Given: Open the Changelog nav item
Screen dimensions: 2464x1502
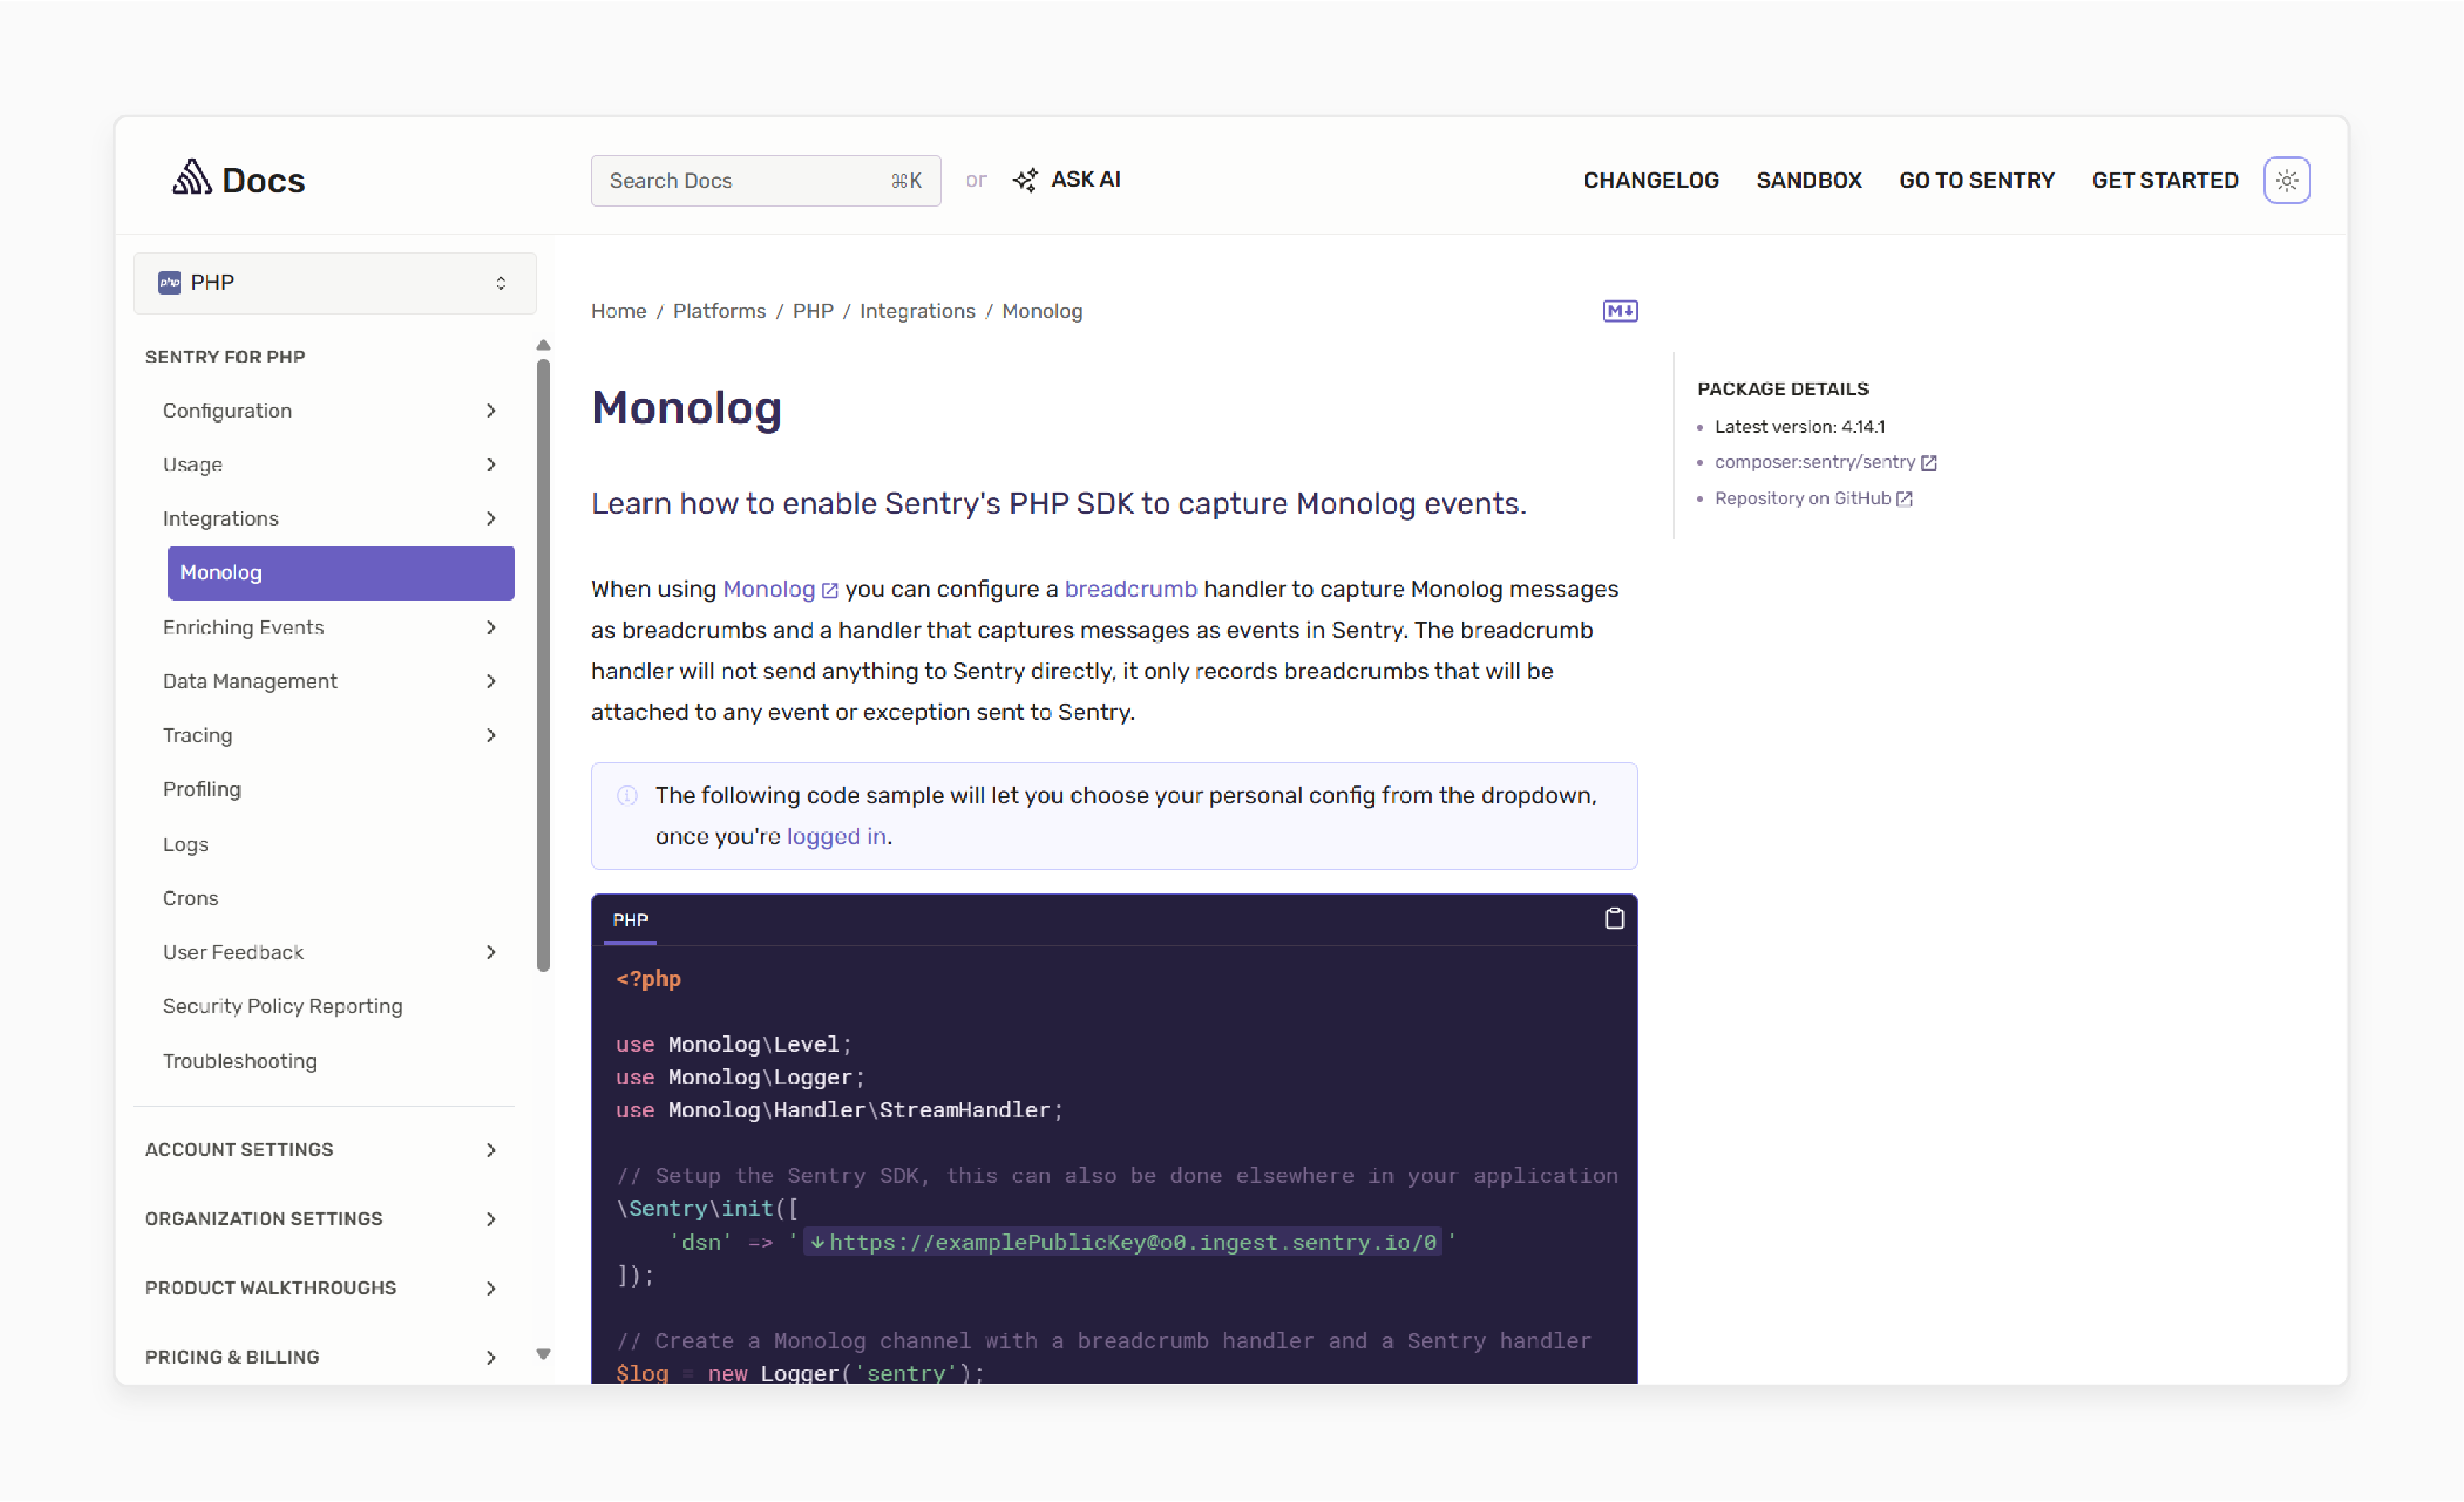Looking at the screenshot, I should (x=1651, y=180).
